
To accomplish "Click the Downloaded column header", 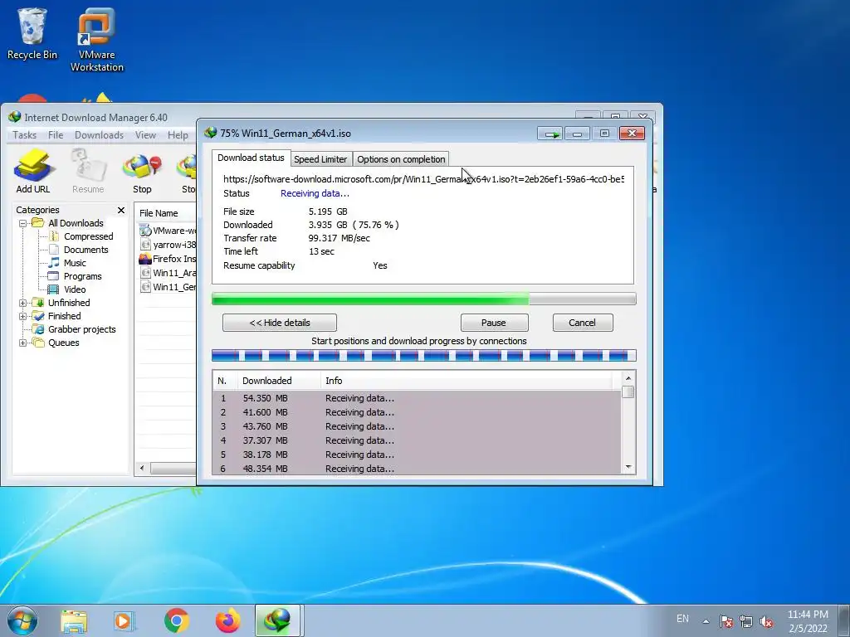I will [x=279, y=381].
